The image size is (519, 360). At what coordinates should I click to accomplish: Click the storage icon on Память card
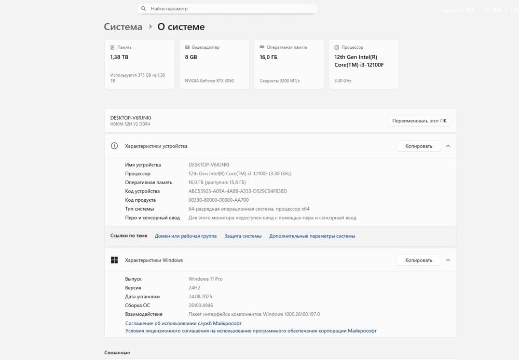coord(113,47)
